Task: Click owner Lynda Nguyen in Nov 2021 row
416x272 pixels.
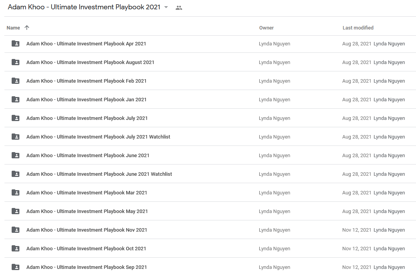Action: click(275, 230)
